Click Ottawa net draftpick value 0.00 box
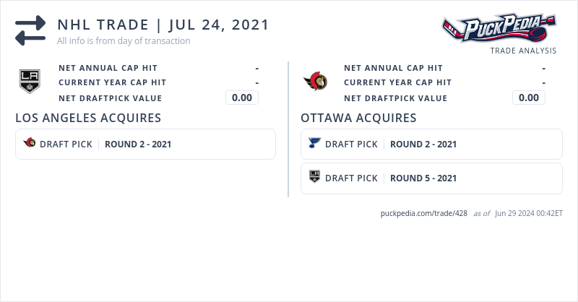 pos(528,98)
